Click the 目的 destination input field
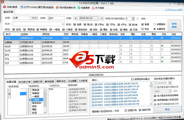This screenshot has height=120, width=184. point(56,18)
